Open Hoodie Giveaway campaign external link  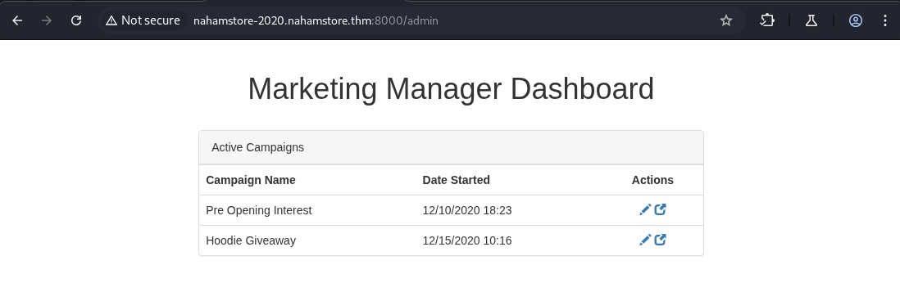(660, 240)
